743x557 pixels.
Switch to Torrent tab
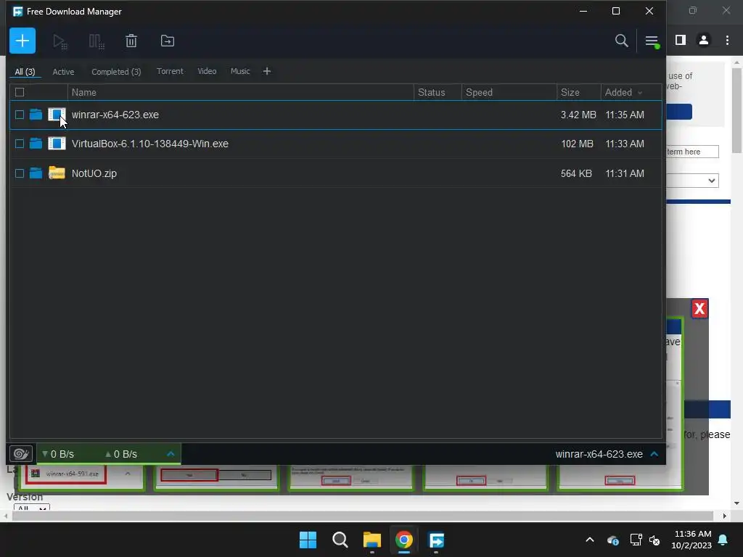pos(170,71)
